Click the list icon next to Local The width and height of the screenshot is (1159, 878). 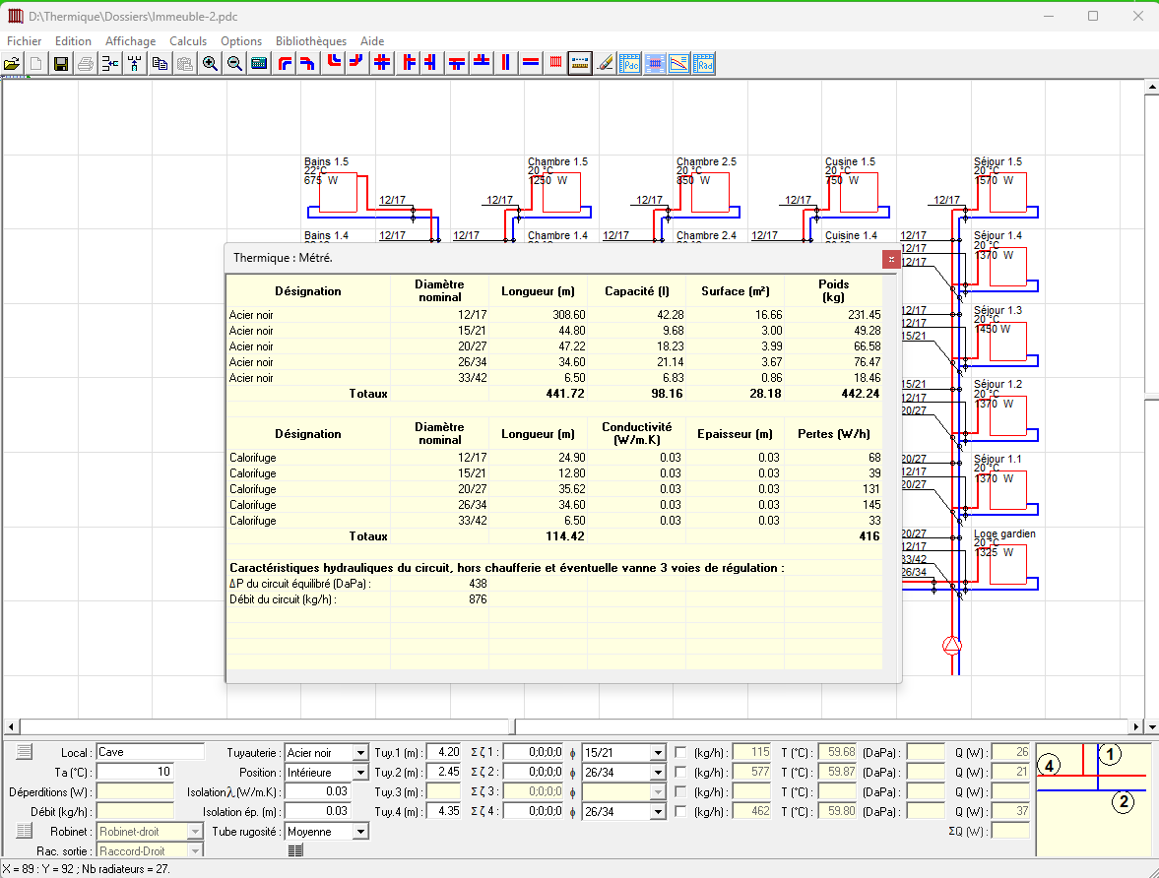tap(25, 752)
